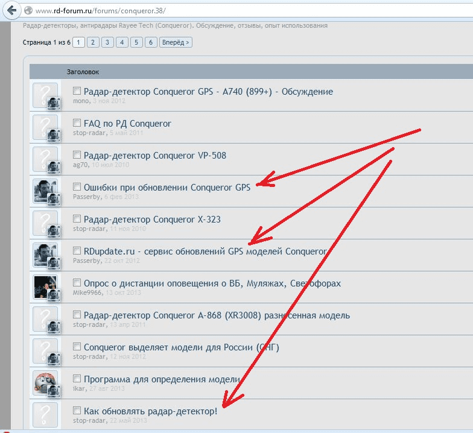Click ikar avatar beside Программа thread
The height and width of the screenshot is (433, 473).
pos(45,383)
